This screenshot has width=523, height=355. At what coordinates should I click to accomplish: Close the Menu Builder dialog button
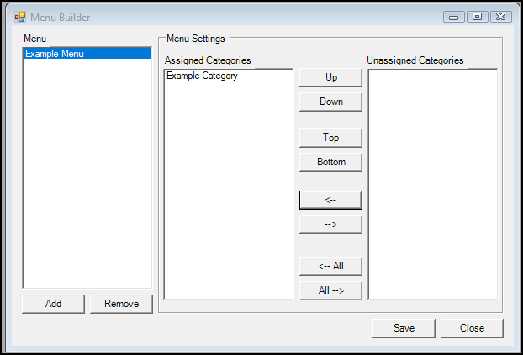[472, 328]
